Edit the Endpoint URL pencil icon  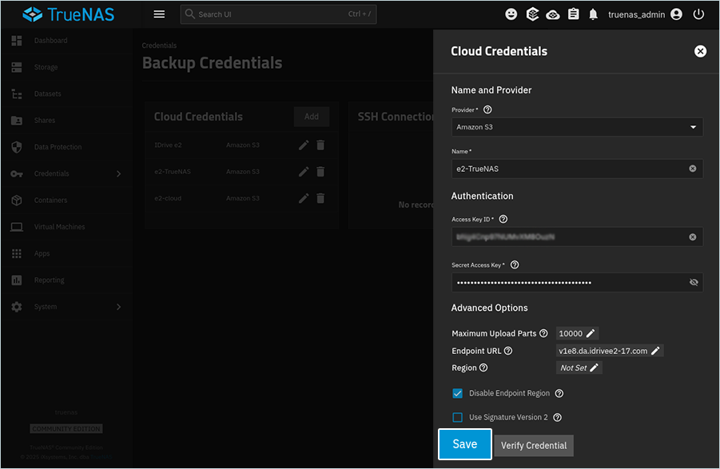coord(655,351)
